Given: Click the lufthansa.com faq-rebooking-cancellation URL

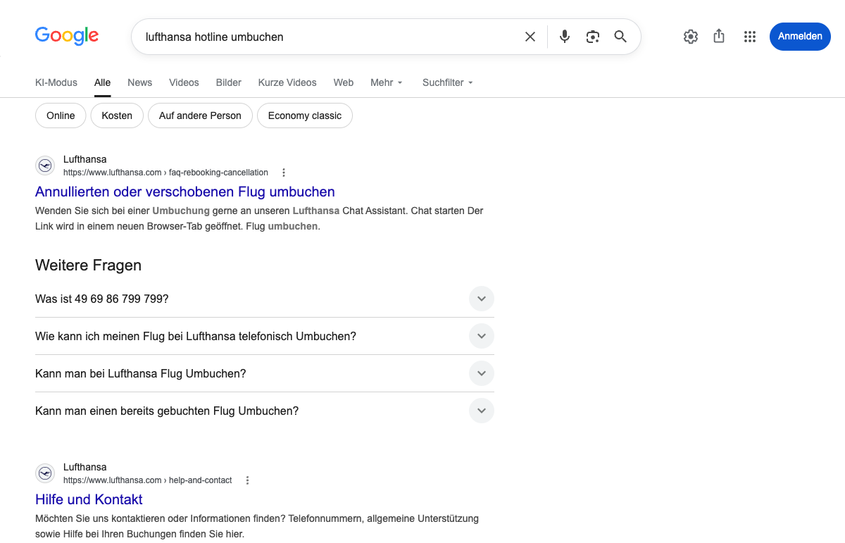Looking at the screenshot, I should tap(165, 173).
